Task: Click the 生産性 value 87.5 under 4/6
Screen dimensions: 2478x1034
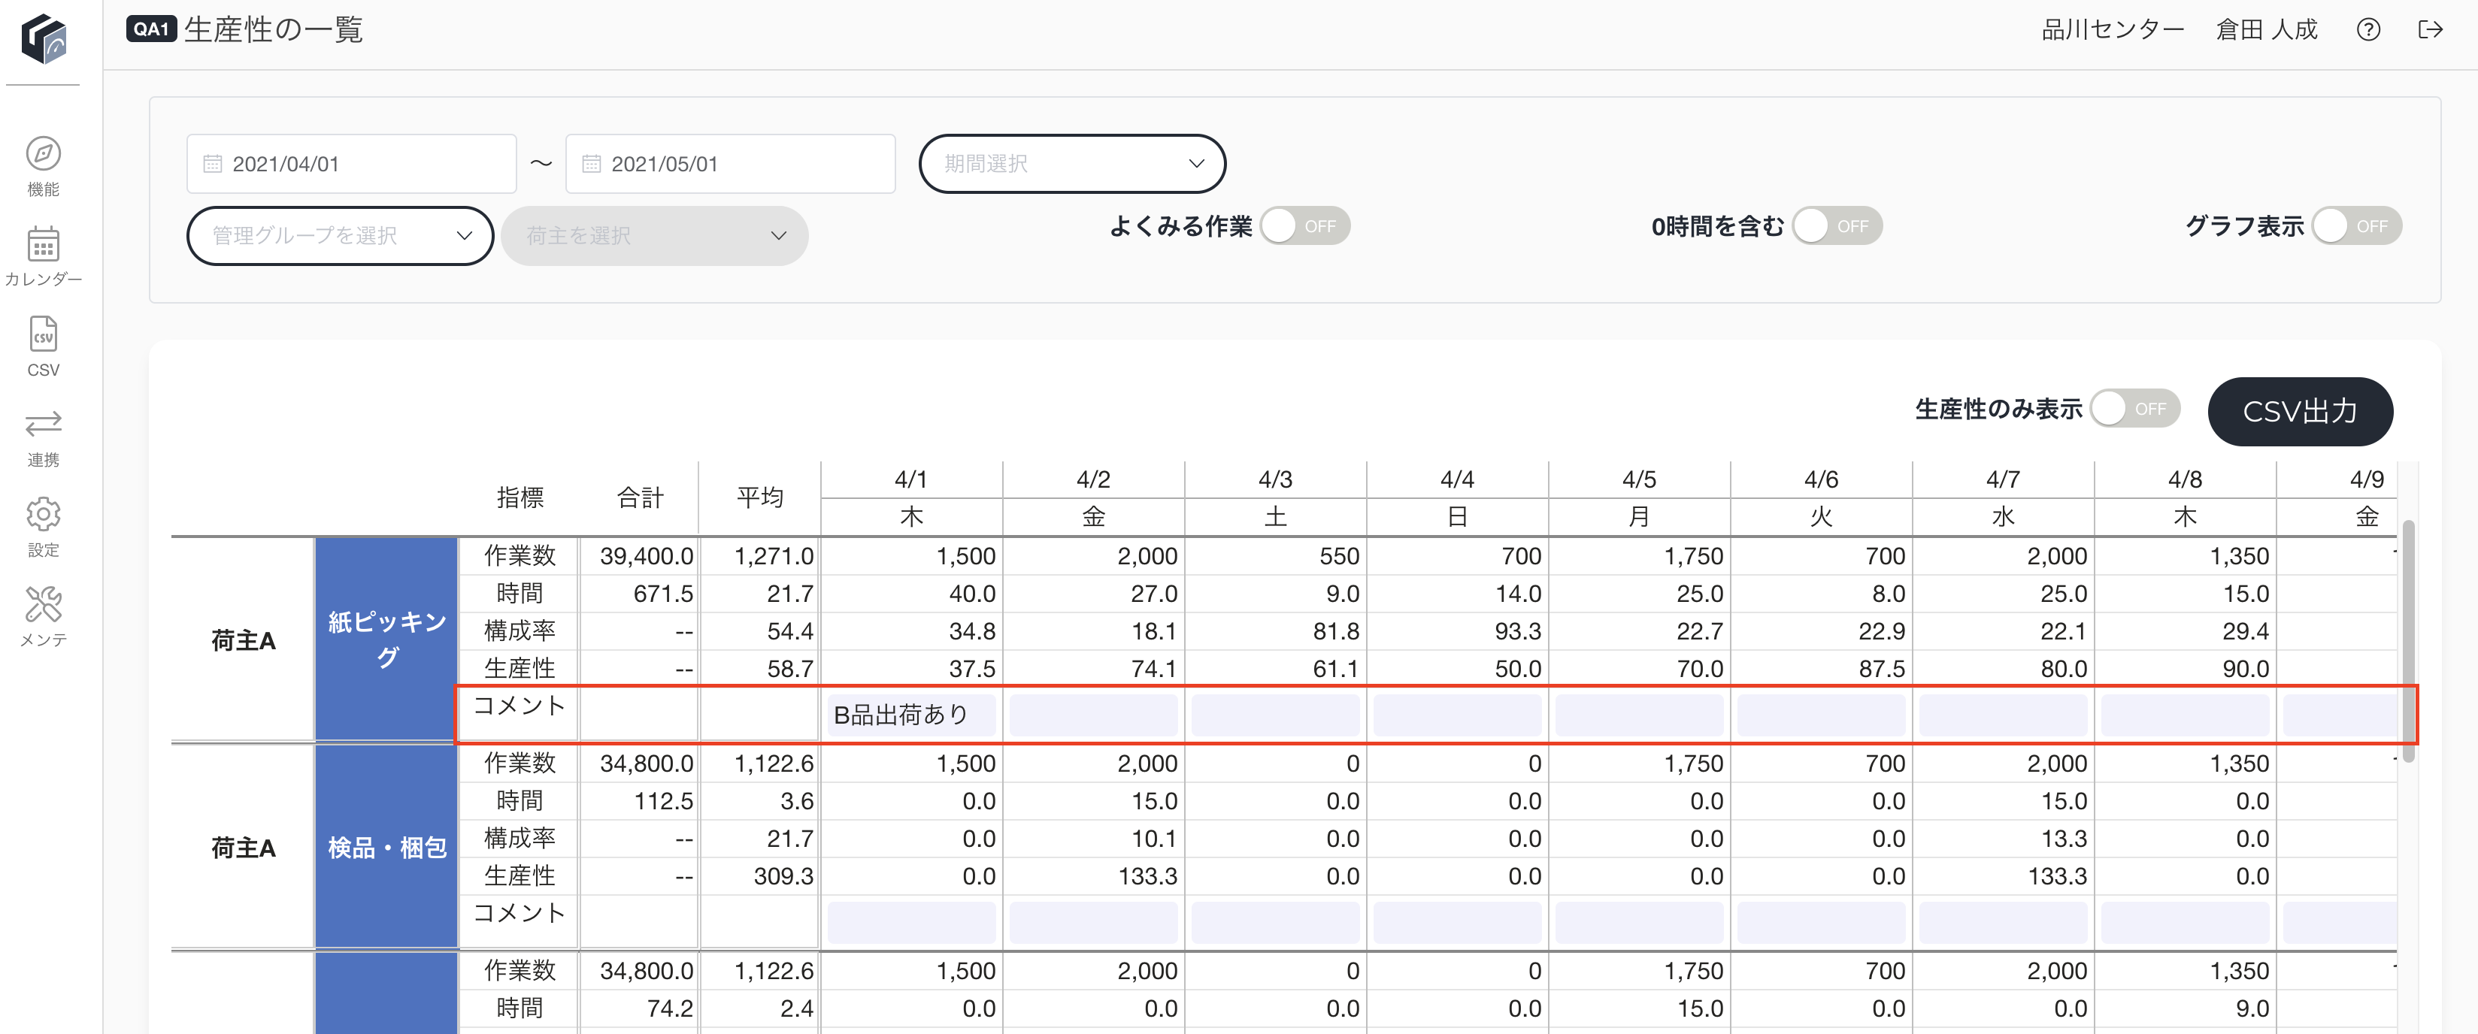Action: click(1882, 669)
